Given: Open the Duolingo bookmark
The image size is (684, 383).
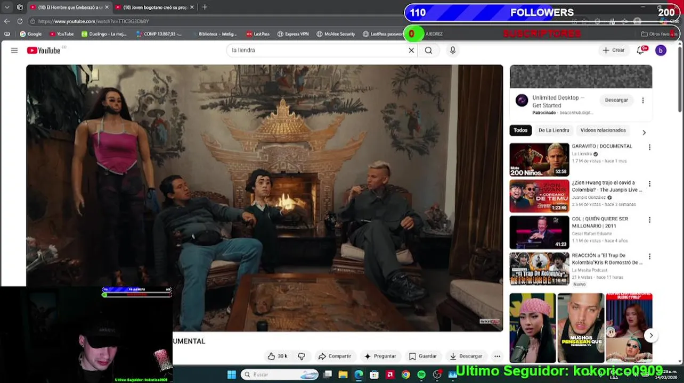Looking at the screenshot, I should coord(104,34).
